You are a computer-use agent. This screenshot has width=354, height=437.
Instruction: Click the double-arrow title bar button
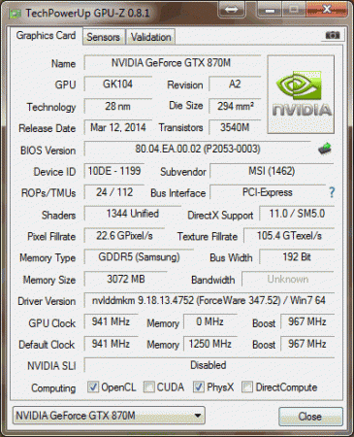(231, 10)
